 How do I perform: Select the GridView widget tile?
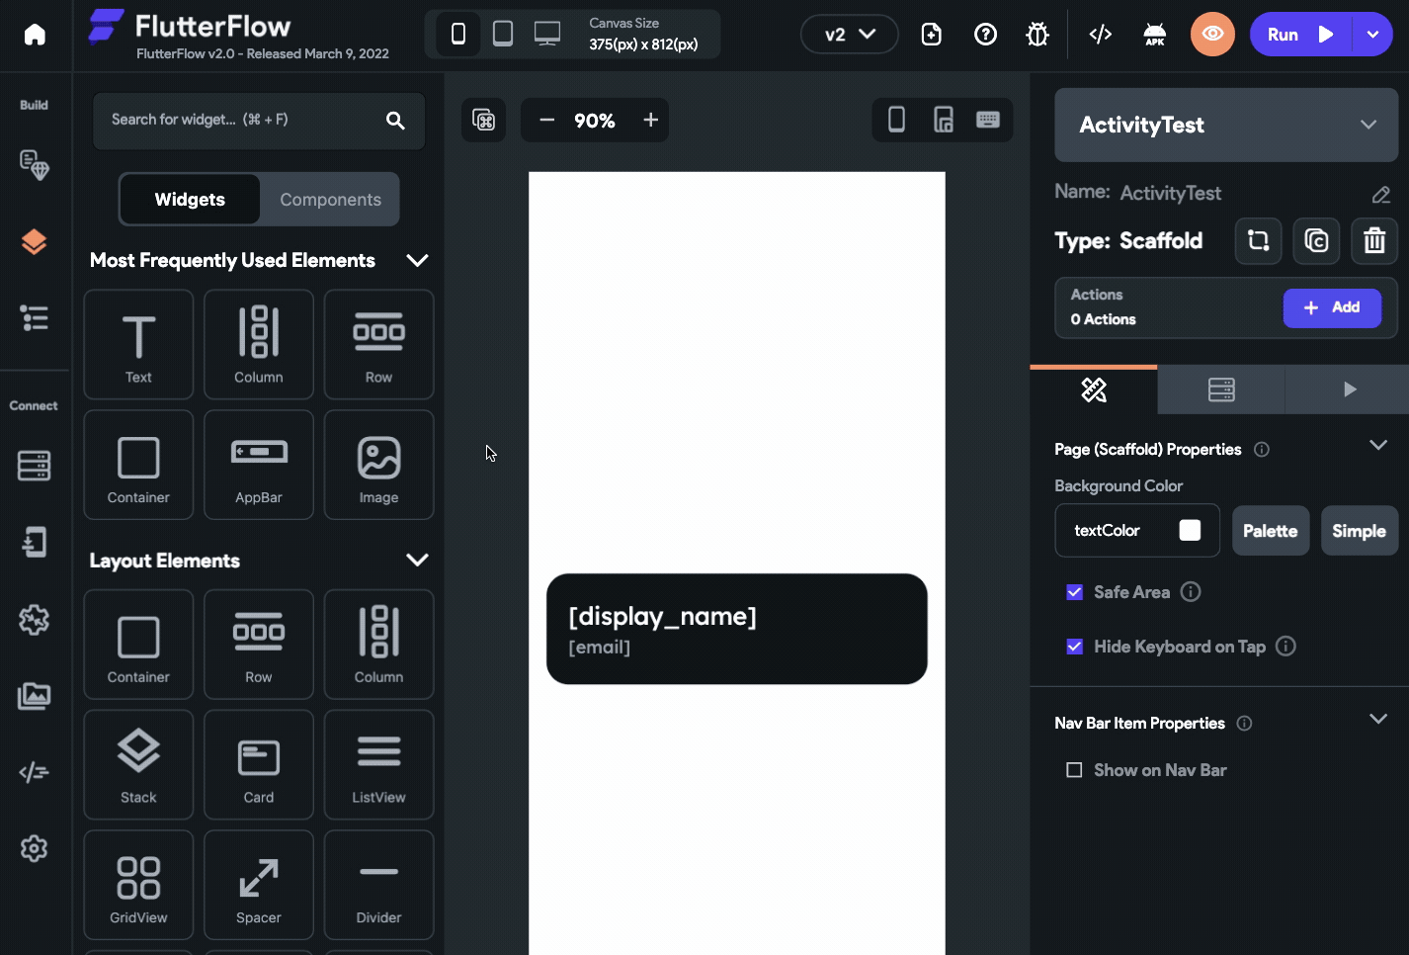tap(138, 885)
